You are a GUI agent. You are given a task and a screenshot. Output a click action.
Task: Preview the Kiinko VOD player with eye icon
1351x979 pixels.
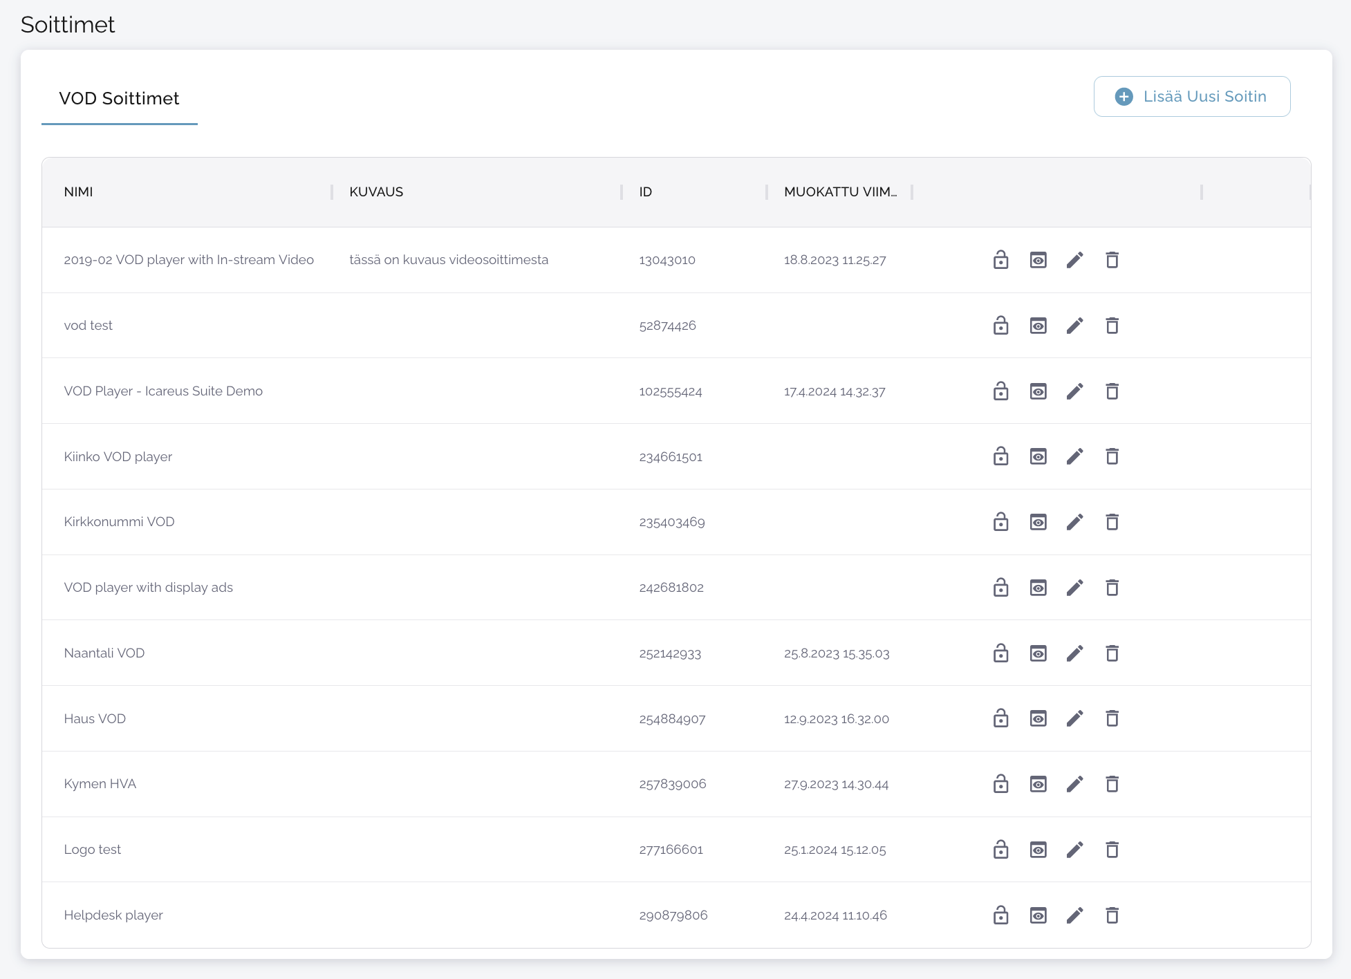[x=1038, y=456]
